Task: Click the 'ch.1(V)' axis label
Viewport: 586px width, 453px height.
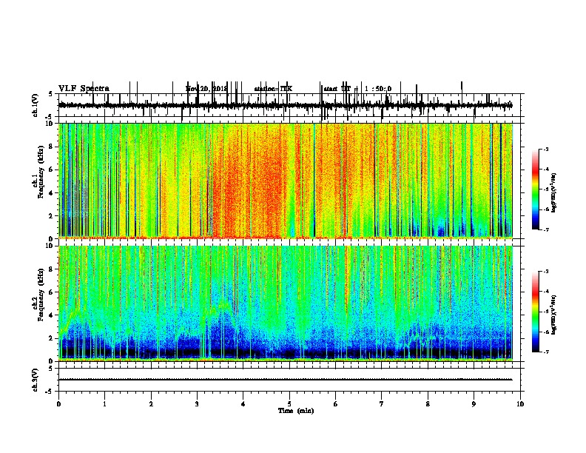Action: (36, 105)
